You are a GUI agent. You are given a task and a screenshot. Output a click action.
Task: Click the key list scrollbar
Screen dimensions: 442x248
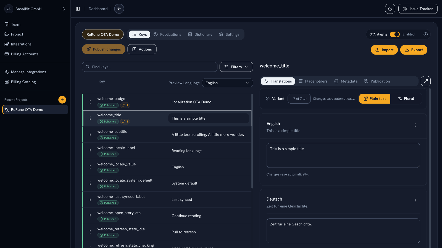click(x=252, y=141)
